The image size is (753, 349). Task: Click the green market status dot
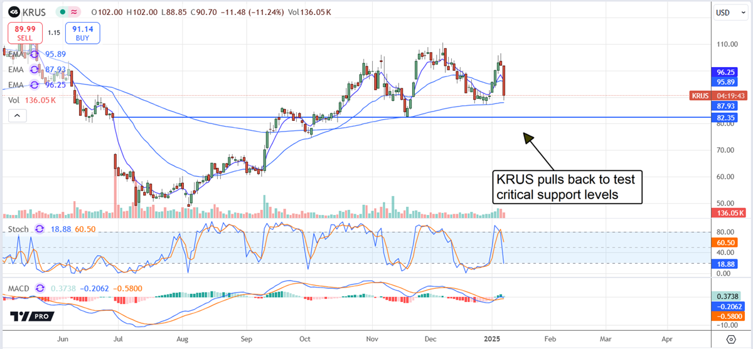tap(63, 12)
